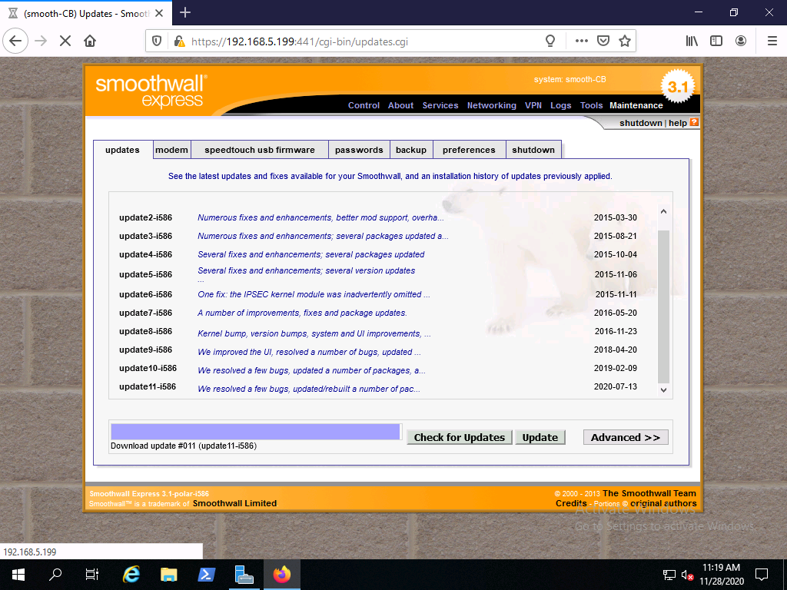Click the updates list scroll up arrow
The image size is (787, 590).
[x=663, y=212]
